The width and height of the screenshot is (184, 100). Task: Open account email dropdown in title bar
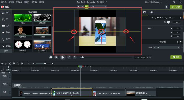point(154,2)
